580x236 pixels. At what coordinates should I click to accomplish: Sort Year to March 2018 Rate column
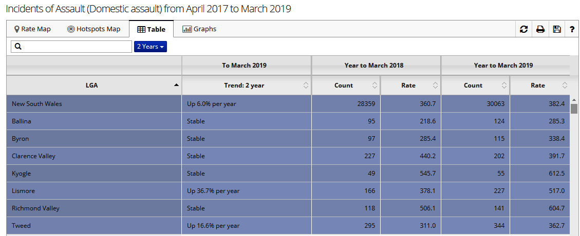[x=435, y=85]
